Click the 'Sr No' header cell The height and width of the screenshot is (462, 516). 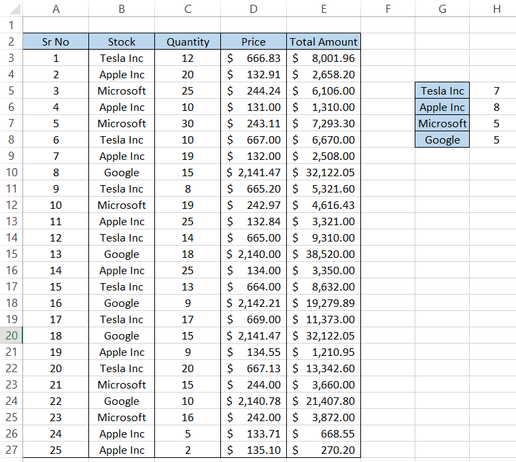pyautogui.click(x=56, y=42)
